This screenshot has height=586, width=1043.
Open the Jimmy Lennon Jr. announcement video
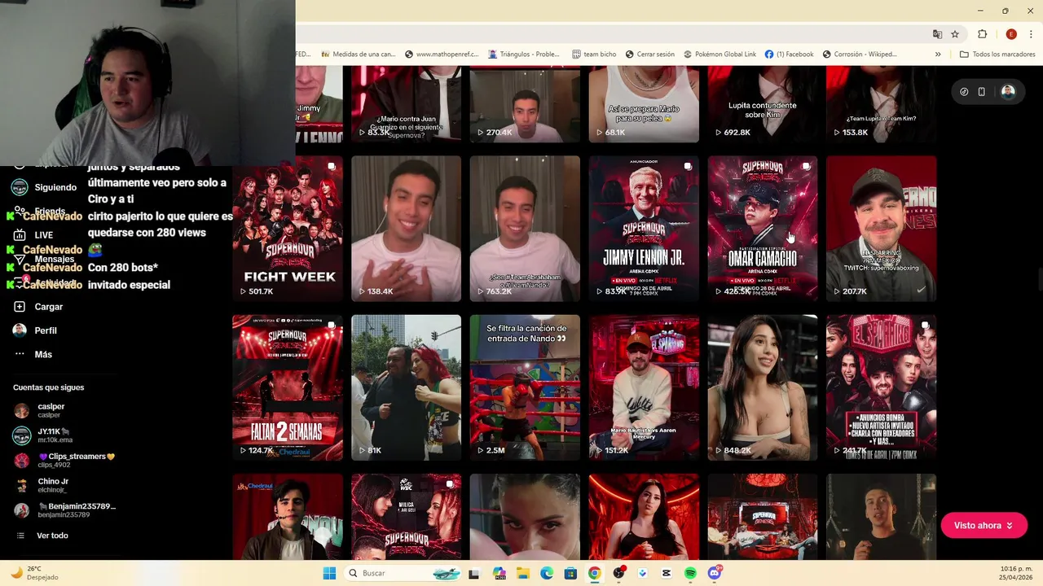click(x=644, y=229)
